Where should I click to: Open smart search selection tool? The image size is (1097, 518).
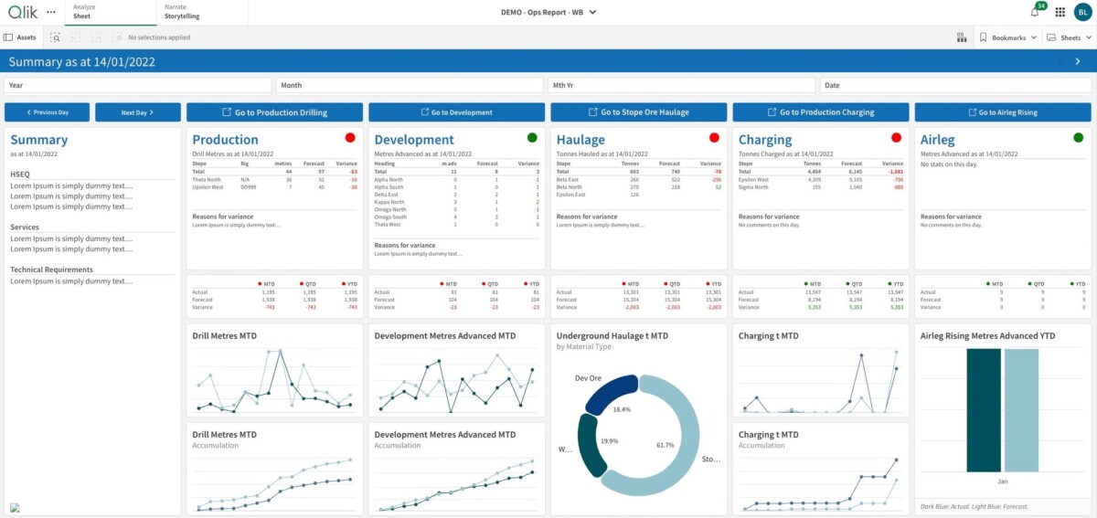(x=56, y=37)
